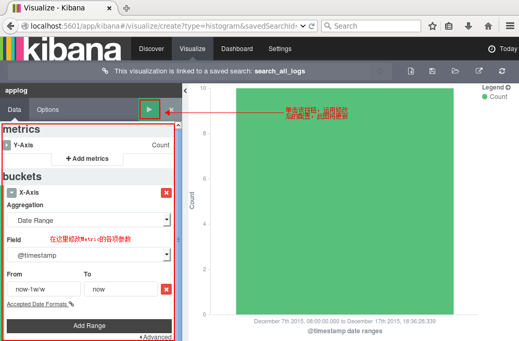Viewport: 519px width, 341px height.
Task: Open a saved visualization
Action: point(455,71)
